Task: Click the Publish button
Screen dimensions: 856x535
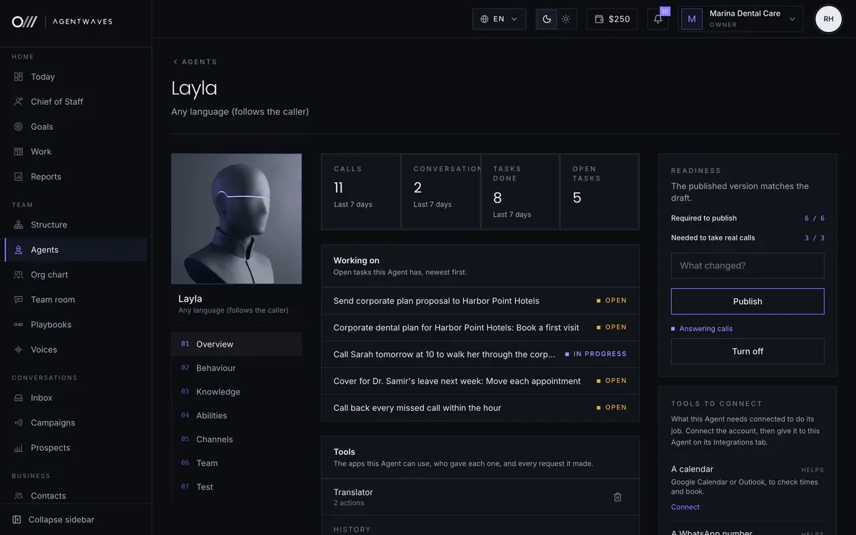Action: point(748,302)
